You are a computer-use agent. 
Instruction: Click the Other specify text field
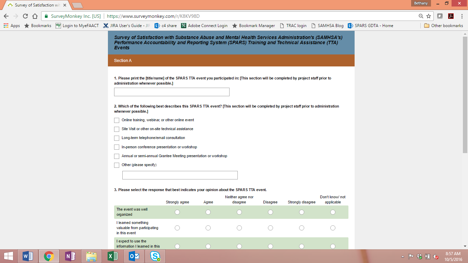(180, 175)
